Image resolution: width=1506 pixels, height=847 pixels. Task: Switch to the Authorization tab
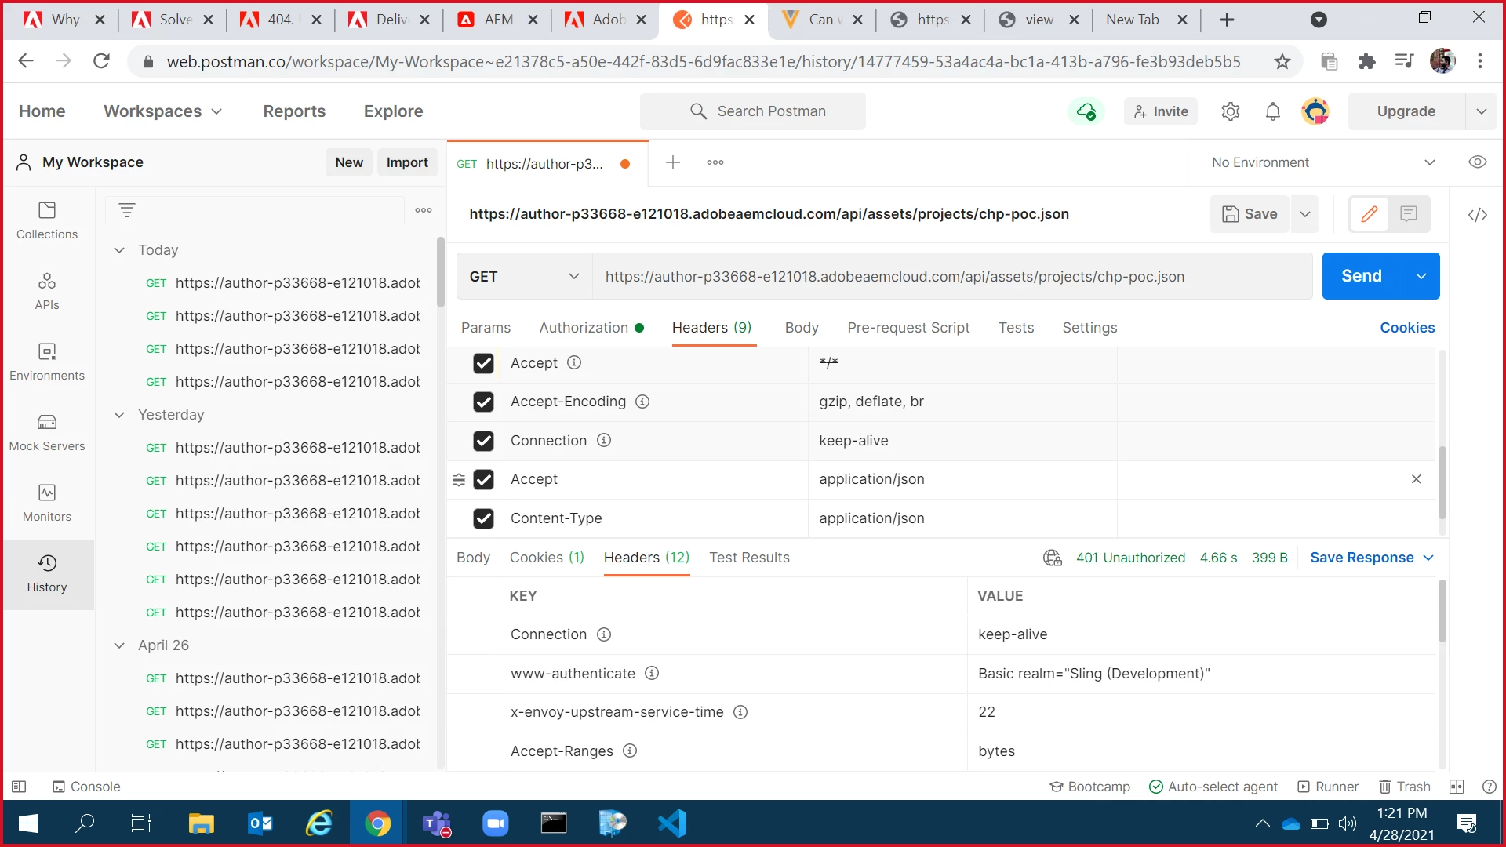pos(584,328)
